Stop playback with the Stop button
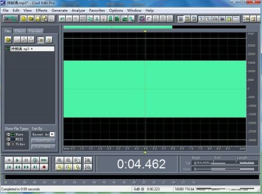The image size is (262, 194). pyautogui.click(x=9, y=160)
